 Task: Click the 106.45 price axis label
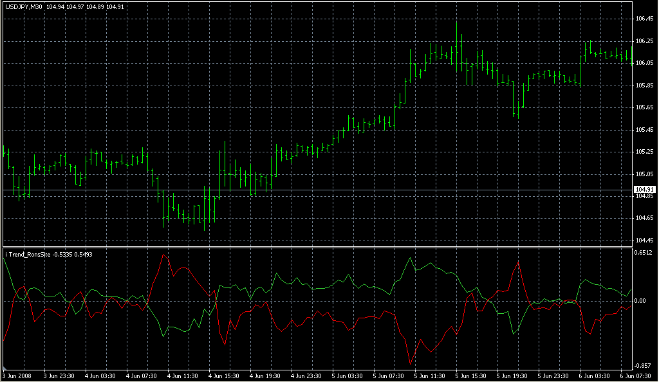tap(644, 19)
